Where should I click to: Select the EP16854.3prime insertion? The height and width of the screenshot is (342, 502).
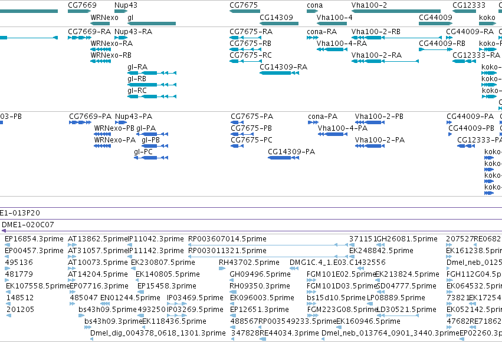(x=7, y=245)
